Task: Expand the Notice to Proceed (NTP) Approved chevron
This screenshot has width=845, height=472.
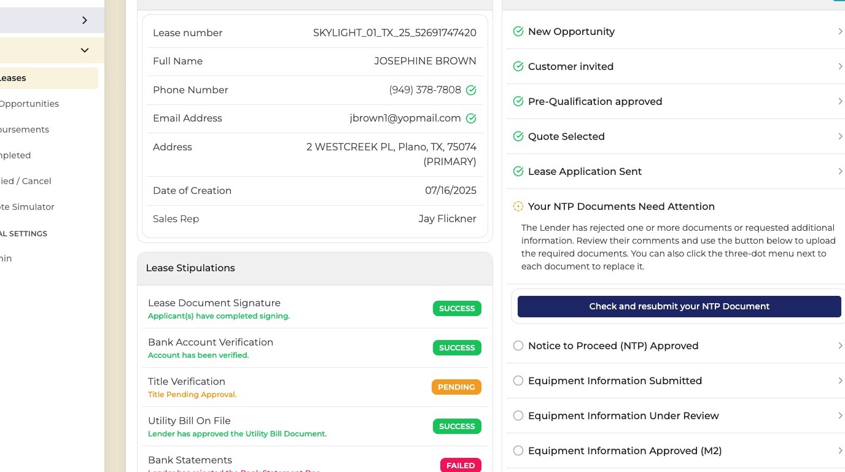Action: pos(840,346)
